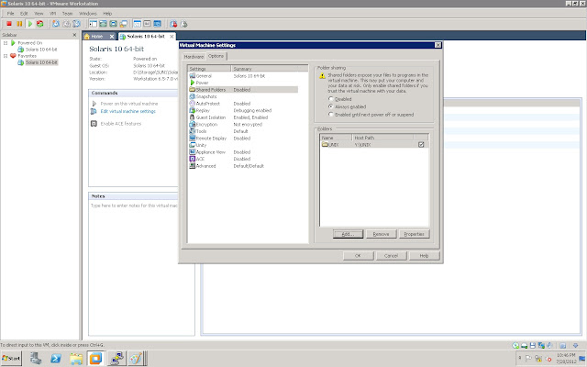The image size is (587, 367).
Task: Click into the Notes text field
Action: coord(141,268)
